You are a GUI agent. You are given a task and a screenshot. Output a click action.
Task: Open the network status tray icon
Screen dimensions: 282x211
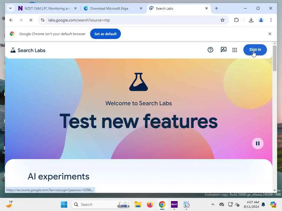(230, 204)
